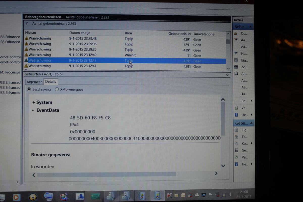
Task: Open the green card taskbar icon
Action: [95, 196]
